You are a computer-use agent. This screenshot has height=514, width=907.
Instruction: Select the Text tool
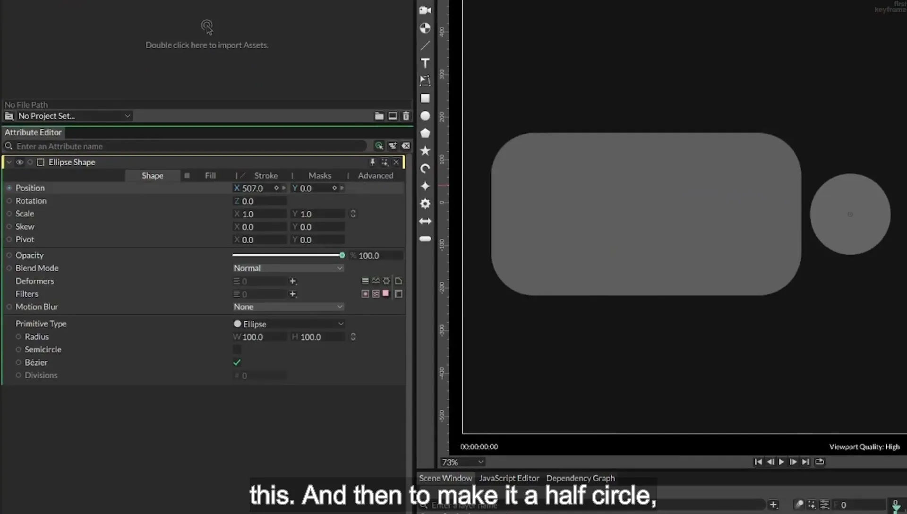pos(425,63)
